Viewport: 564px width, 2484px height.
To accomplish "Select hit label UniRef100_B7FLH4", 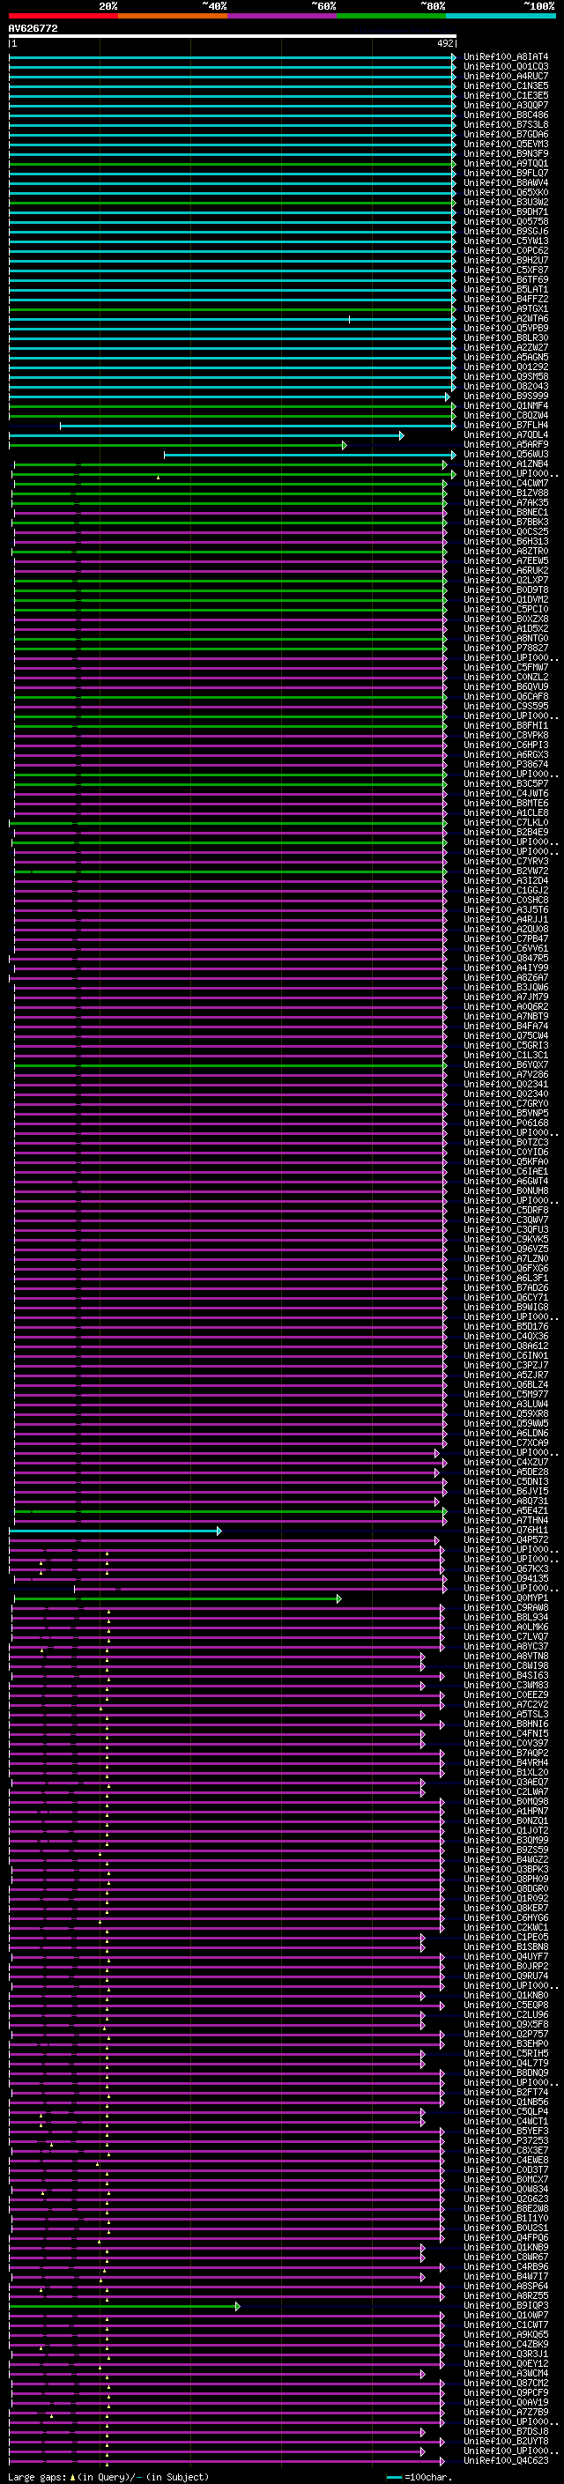I will (505, 426).
